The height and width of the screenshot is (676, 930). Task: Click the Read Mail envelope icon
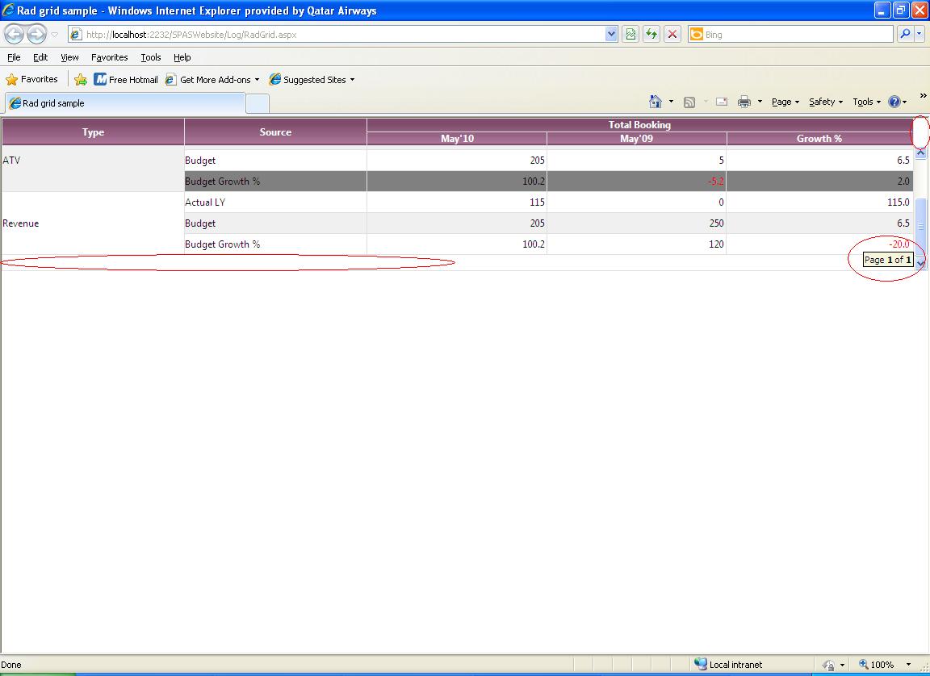[721, 102]
